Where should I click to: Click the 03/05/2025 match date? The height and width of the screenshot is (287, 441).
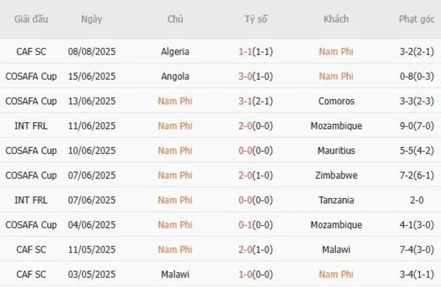[92, 275]
